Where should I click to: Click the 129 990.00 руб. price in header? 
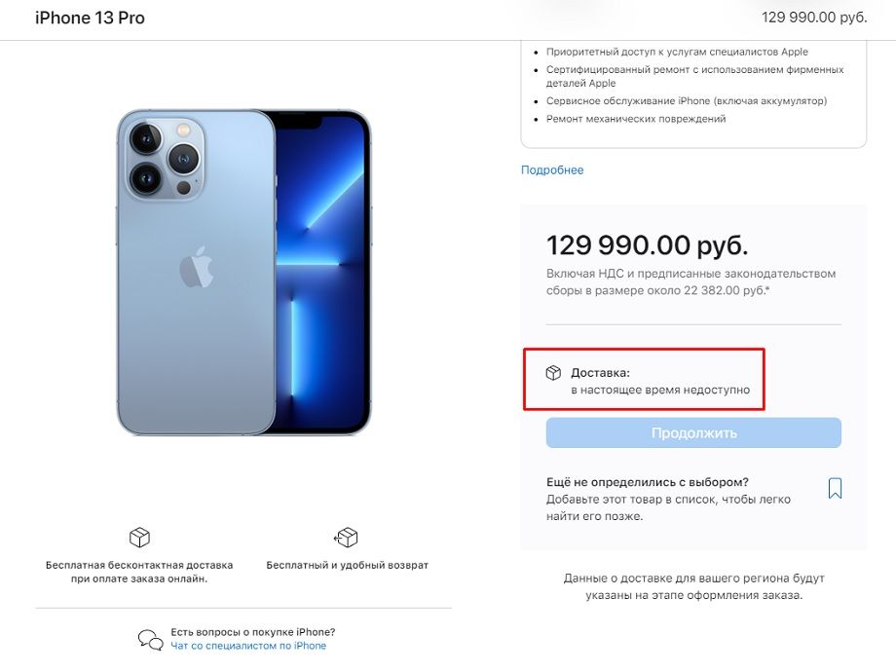[x=814, y=19]
